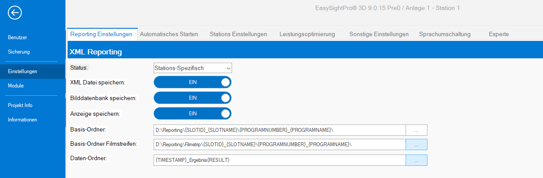Click the Daten-Ordner text field
This screenshot has width=543, height=178.
[280, 160]
